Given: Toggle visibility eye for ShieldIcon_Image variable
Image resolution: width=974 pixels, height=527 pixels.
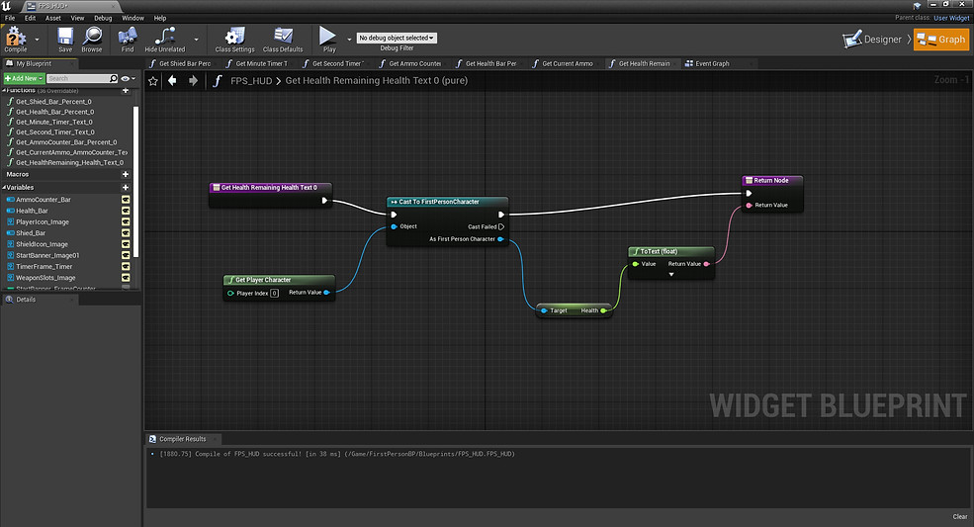Looking at the screenshot, I should coord(126,244).
